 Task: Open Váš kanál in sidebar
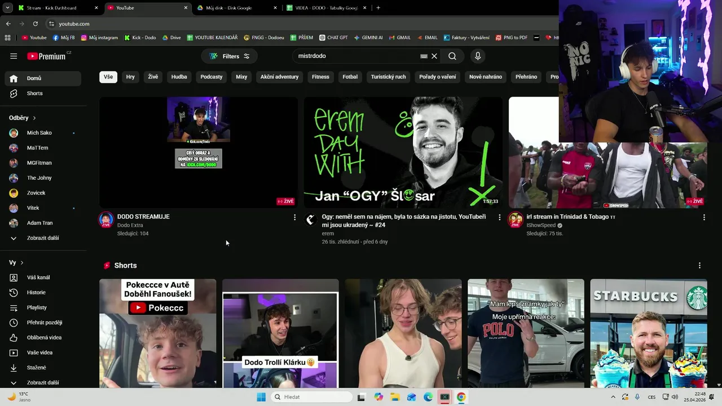pyautogui.click(x=43, y=277)
